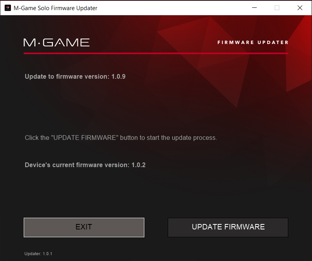Click the UPDATE FIRMWARE button
This screenshot has height=261, width=312.
coord(228,227)
